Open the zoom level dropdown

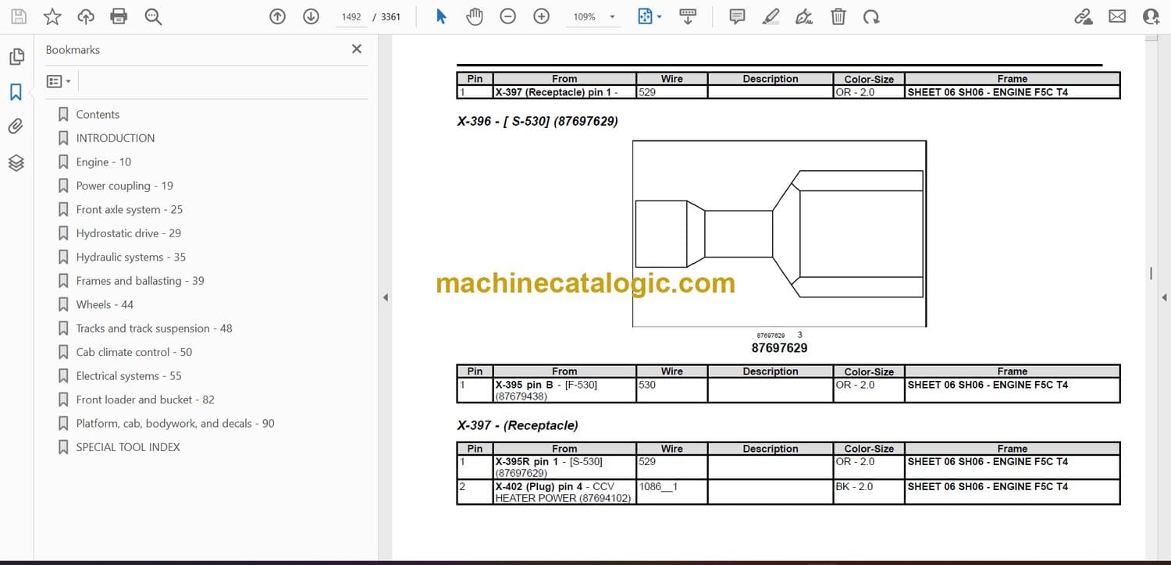(x=612, y=17)
